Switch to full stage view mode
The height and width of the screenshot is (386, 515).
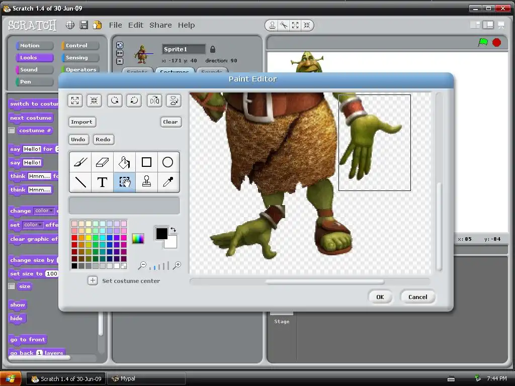(488, 25)
